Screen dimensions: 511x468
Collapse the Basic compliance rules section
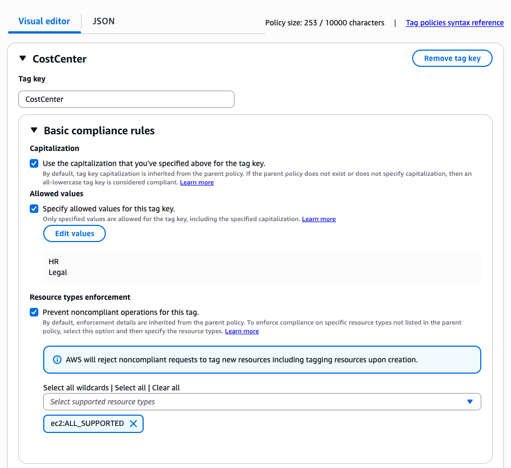(x=33, y=130)
